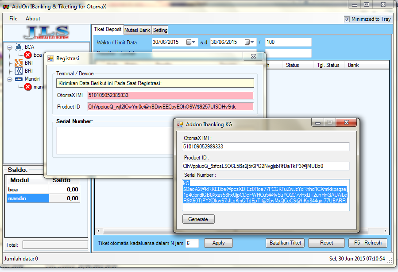Click the Addon Ibanking KG title icon
The height and width of the screenshot is (272, 398).
(180, 124)
